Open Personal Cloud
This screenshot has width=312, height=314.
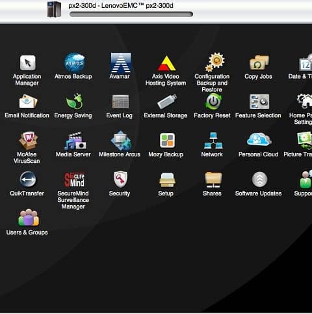click(x=259, y=139)
